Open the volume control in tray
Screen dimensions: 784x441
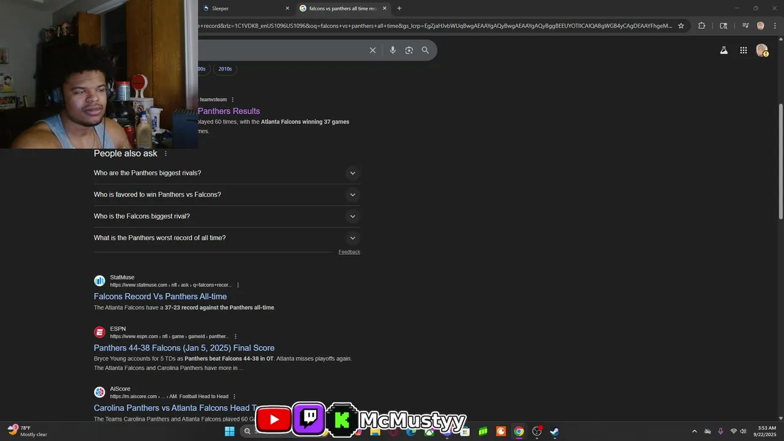coord(743,431)
